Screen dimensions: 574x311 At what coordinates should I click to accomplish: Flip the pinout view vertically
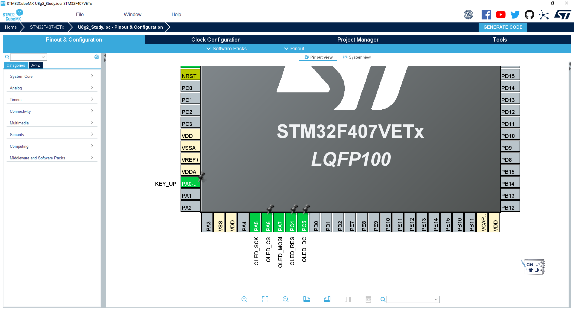pos(368,299)
